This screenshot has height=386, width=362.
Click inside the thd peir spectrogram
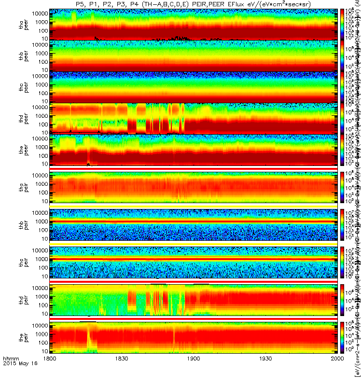click(194, 300)
